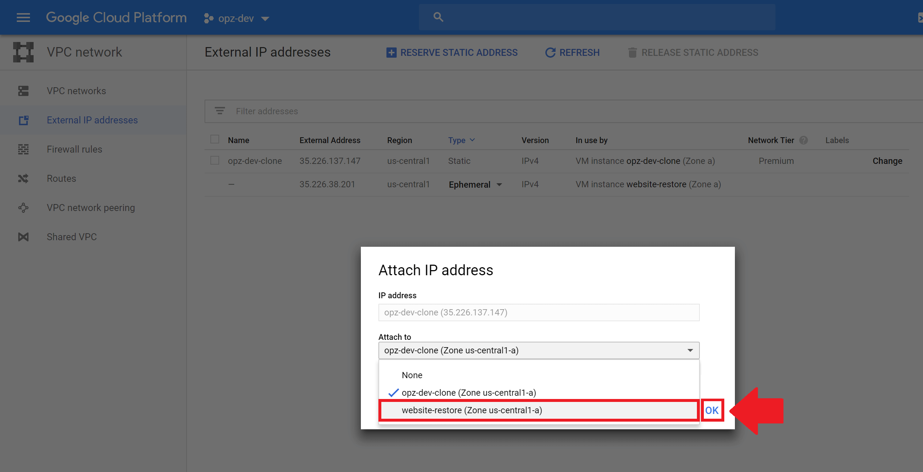Viewport: 923px width, 472px height.
Task: Open the Attach to dropdown
Action: coord(539,350)
